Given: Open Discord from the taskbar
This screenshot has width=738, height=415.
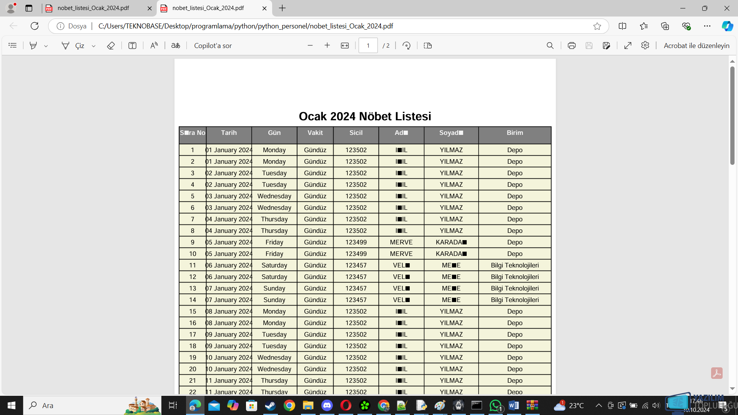Looking at the screenshot, I should click(x=327, y=405).
